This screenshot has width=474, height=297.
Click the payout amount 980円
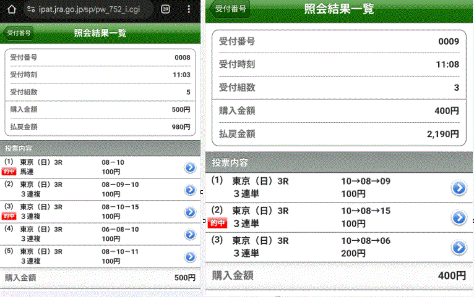pos(181,127)
